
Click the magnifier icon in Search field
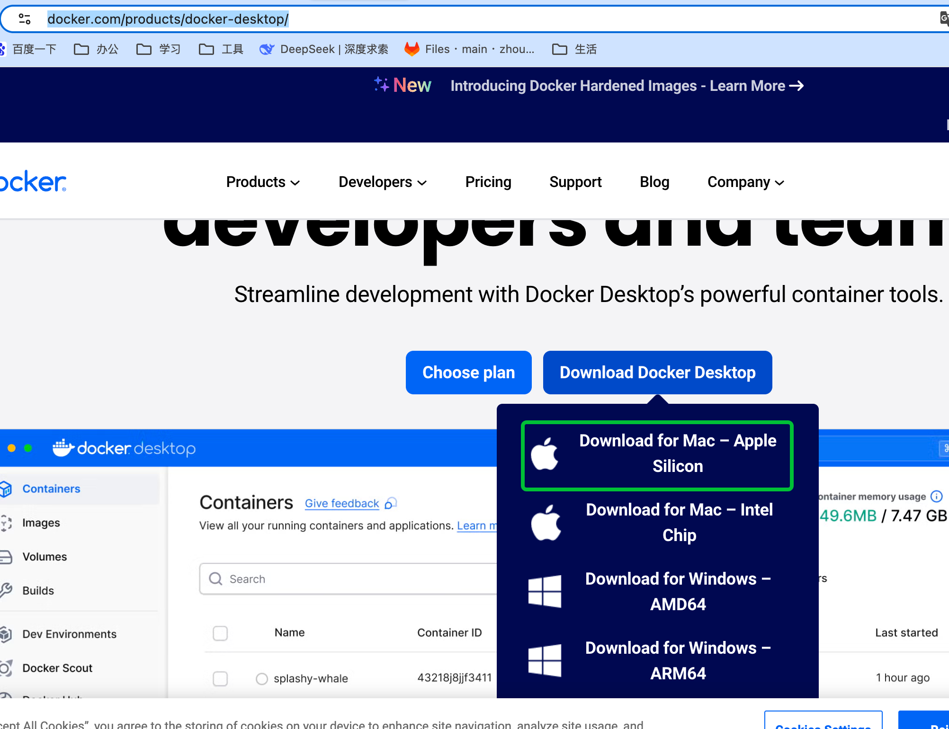[x=215, y=578]
